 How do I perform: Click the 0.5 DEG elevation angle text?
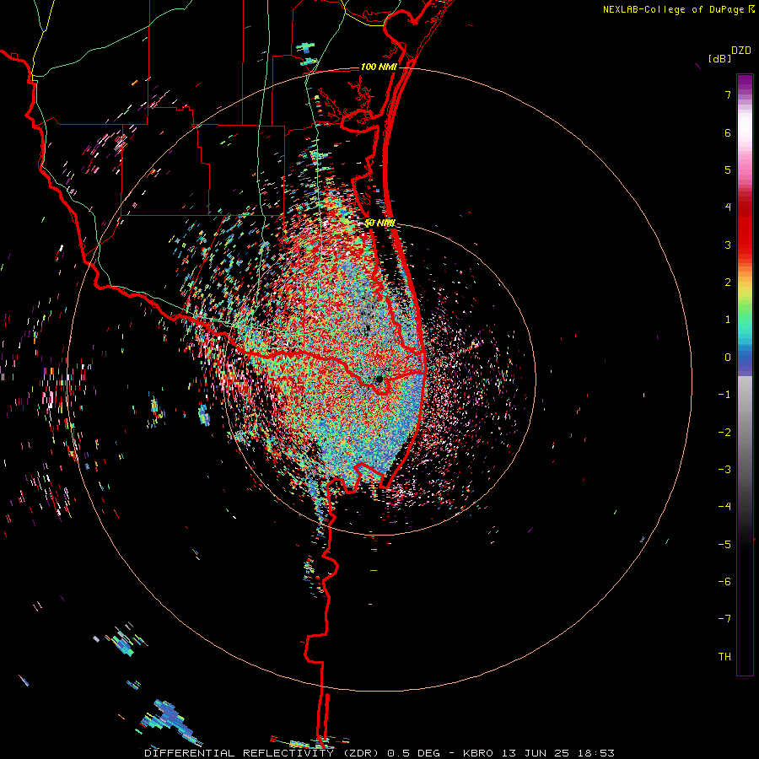point(413,753)
